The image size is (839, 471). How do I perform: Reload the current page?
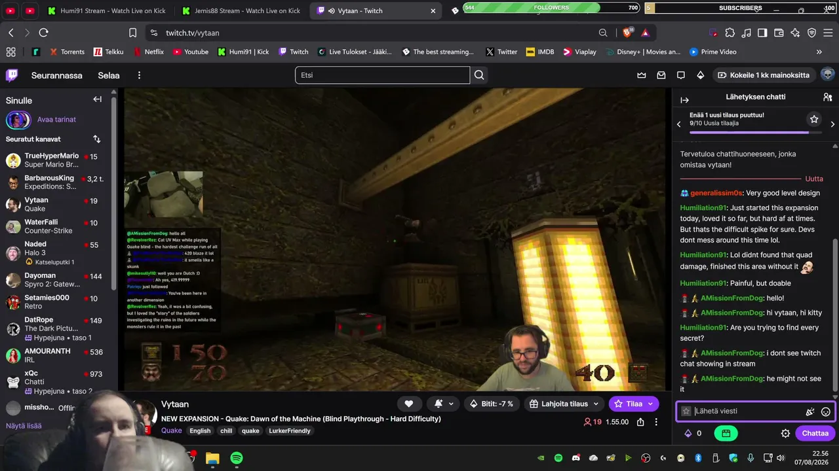click(x=44, y=33)
